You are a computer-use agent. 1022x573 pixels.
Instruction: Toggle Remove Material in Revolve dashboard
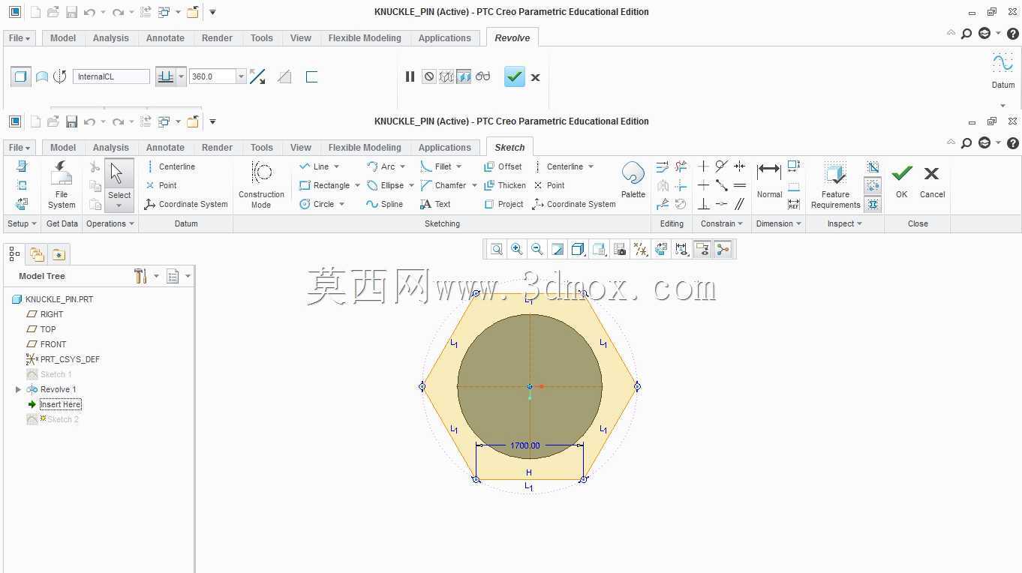tap(284, 76)
